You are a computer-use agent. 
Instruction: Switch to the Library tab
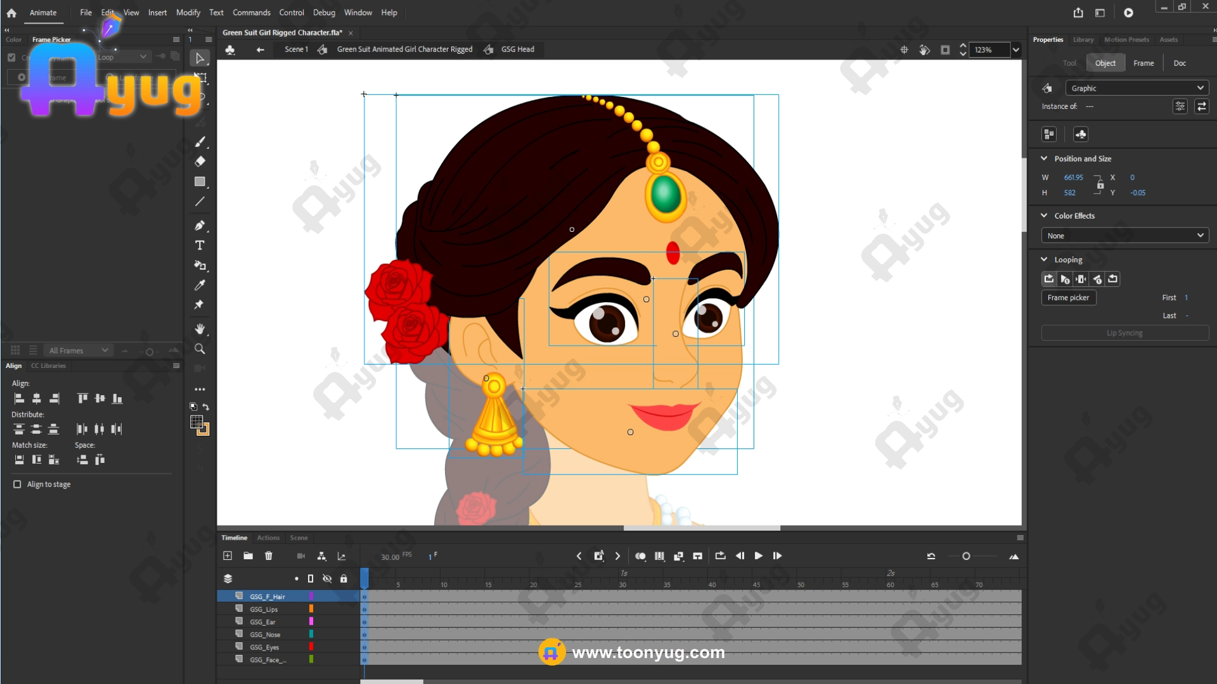coord(1083,40)
